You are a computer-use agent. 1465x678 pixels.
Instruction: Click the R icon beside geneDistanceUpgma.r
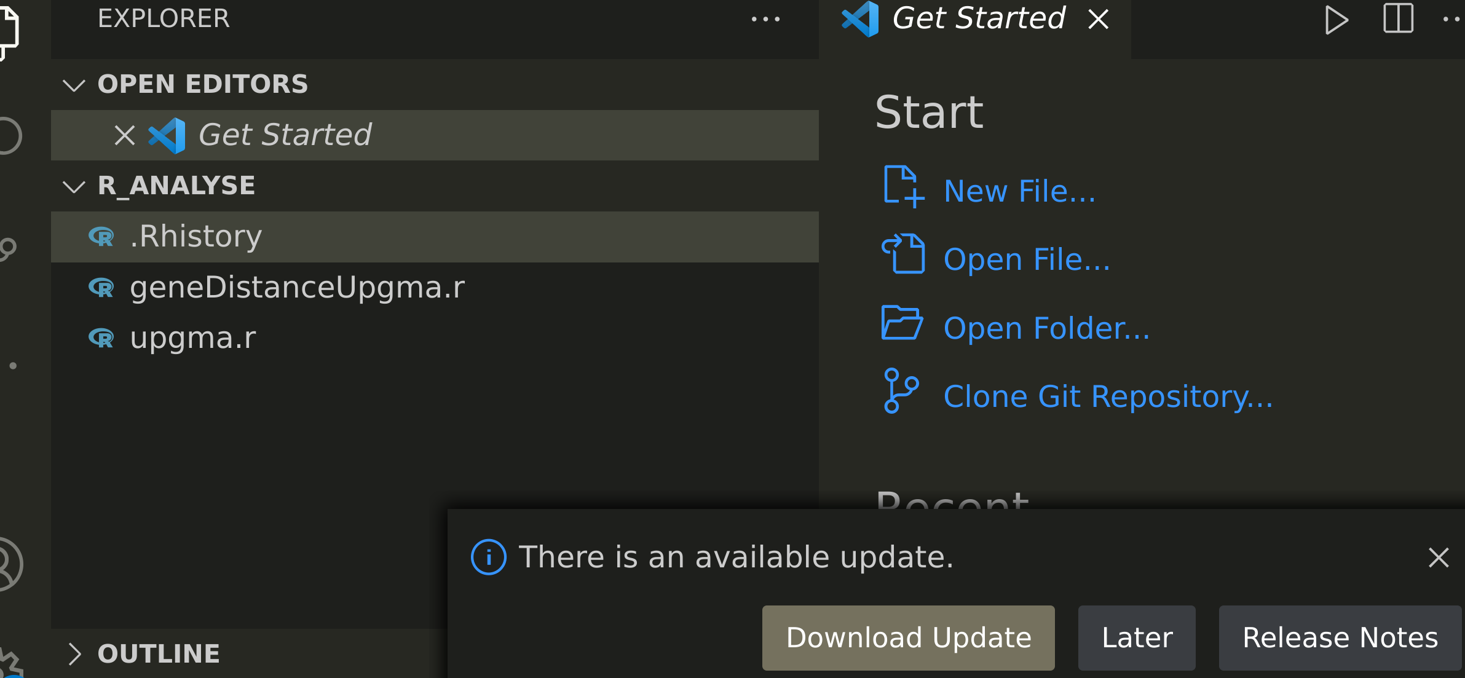tap(102, 287)
